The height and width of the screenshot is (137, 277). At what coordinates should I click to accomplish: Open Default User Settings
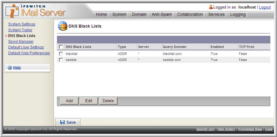26,47
